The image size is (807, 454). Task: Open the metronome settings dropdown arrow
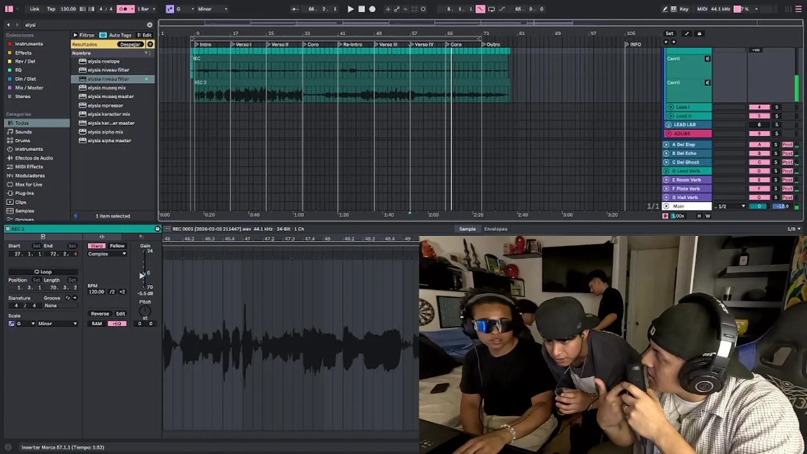(132, 9)
